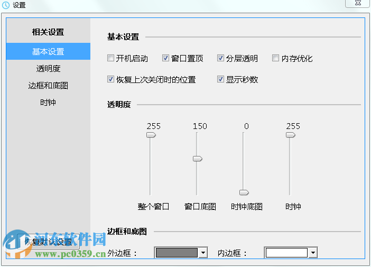The height and width of the screenshot is (267, 371).
Task: Click the 窗口底图 slider label
Action: point(200,206)
